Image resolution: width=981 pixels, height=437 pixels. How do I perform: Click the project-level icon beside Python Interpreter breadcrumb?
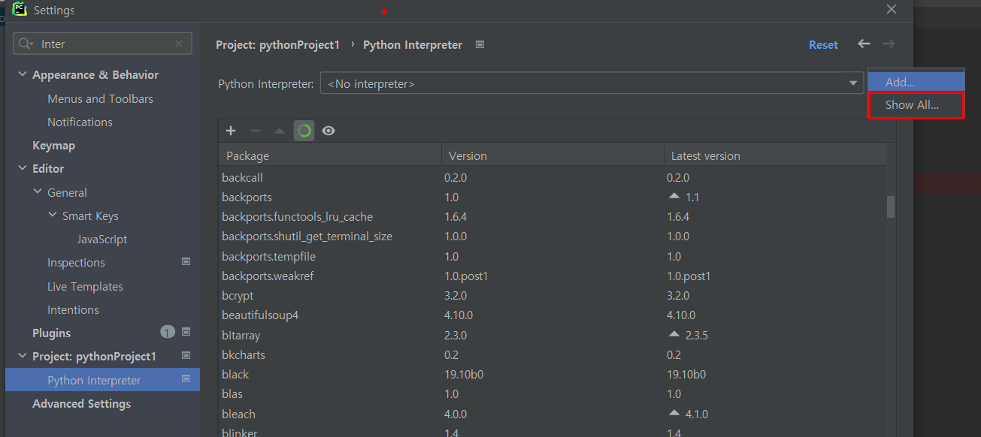pyautogui.click(x=480, y=44)
